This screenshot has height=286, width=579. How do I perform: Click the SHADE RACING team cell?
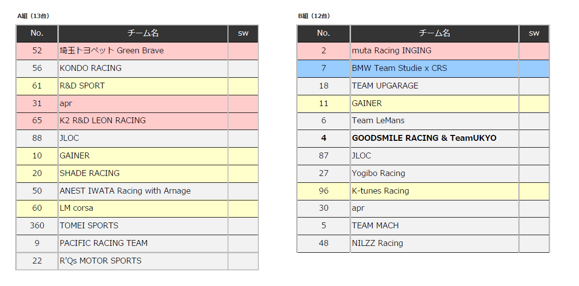pyautogui.click(x=90, y=174)
